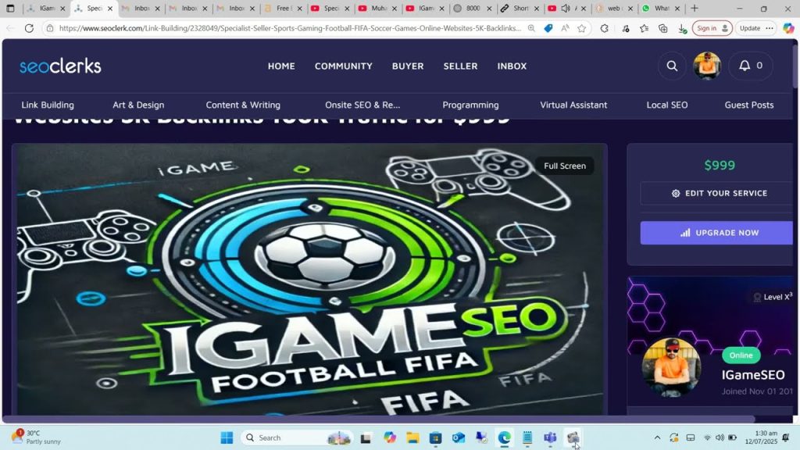Add this page to favorites star
800x450 pixels.
[581, 28]
